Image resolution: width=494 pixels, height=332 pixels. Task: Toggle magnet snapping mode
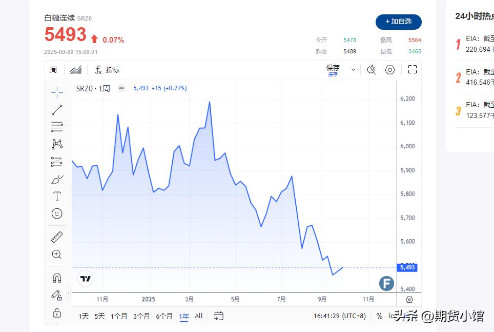(x=57, y=278)
